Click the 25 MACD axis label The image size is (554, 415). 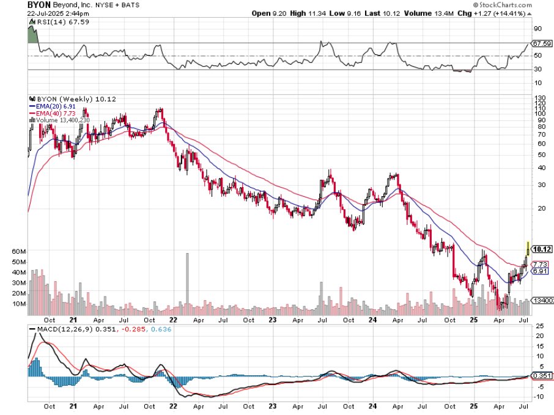click(539, 326)
